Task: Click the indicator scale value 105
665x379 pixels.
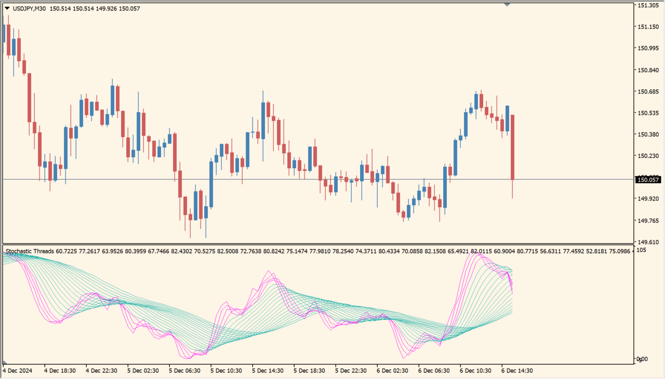Action: (x=642, y=250)
